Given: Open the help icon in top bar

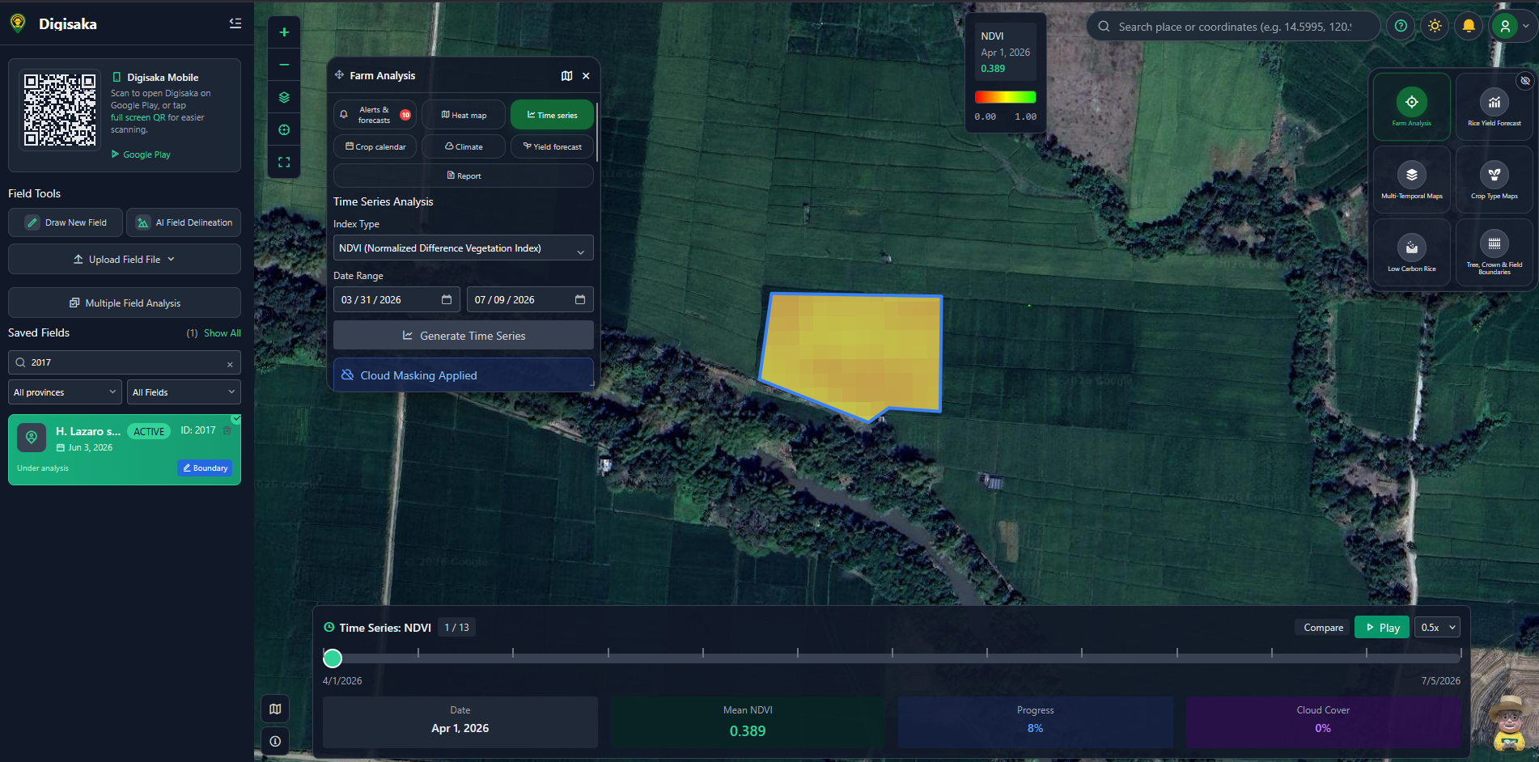Looking at the screenshot, I should pyautogui.click(x=1401, y=26).
